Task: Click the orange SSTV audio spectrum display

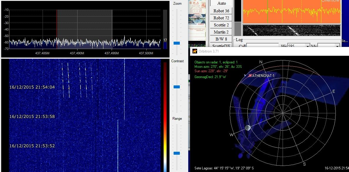Action: pyautogui.click(x=291, y=11)
